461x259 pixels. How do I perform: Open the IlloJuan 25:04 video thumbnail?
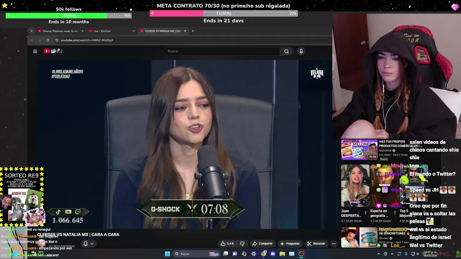pos(359,237)
